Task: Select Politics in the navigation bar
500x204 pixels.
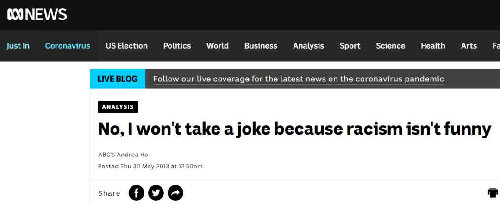Action: [x=177, y=46]
